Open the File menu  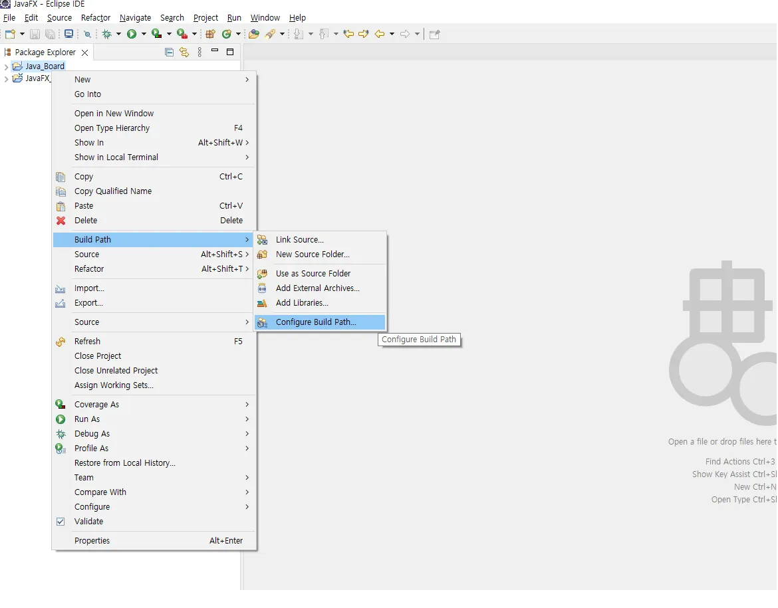9,18
